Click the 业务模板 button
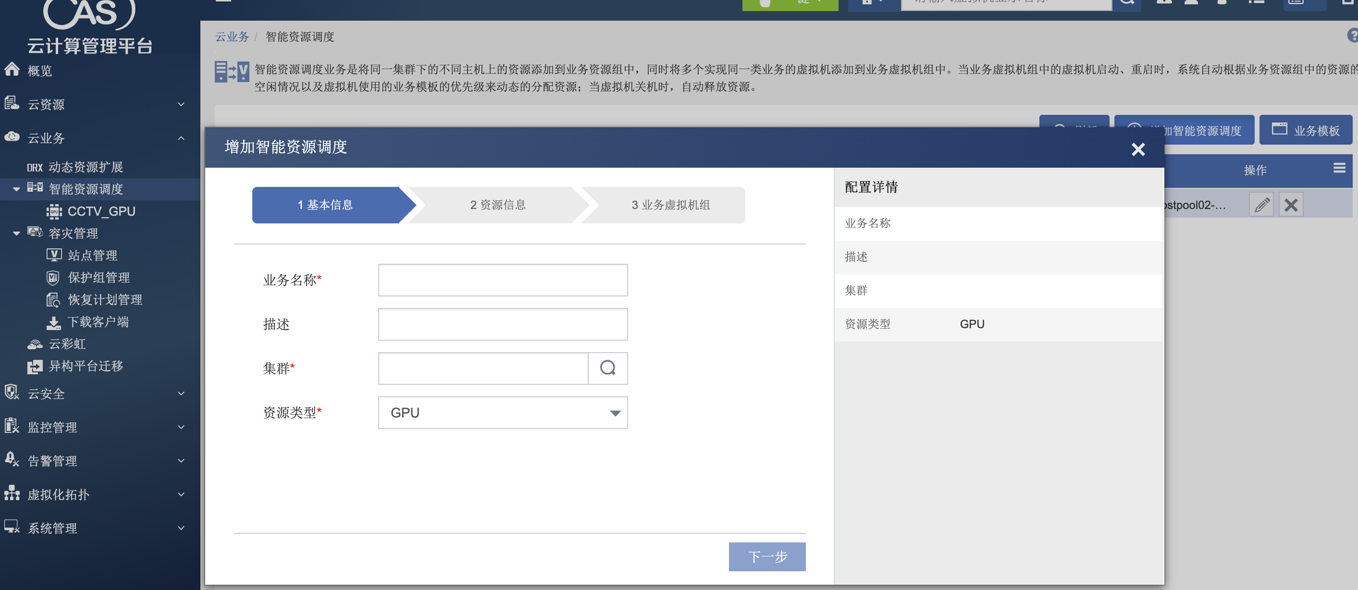Viewport: 1358px width, 590px height. 1305,130
